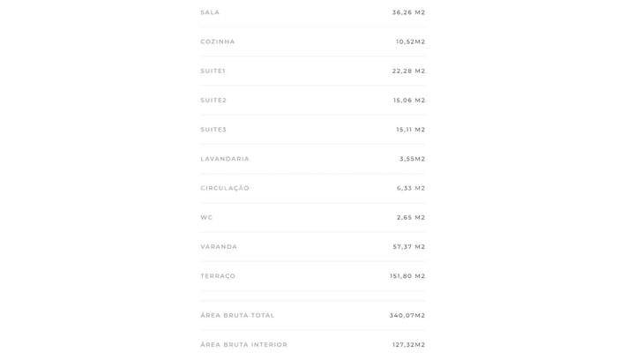
Task: Select the 3,55M2 laundry value
Action: (x=412, y=159)
